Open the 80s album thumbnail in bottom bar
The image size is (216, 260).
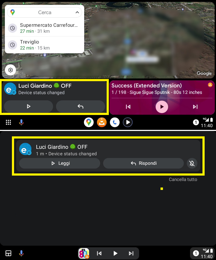(84, 253)
